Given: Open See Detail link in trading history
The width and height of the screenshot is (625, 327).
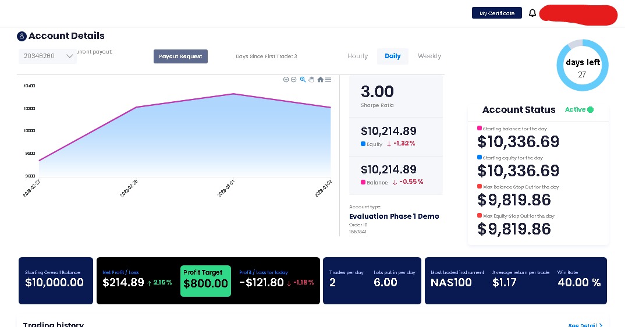Looking at the screenshot, I should (x=585, y=325).
